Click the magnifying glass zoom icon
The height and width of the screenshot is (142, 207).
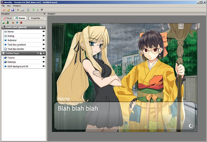click(x=22, y=10)
